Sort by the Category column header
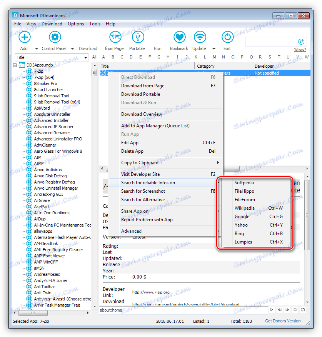Viewport: 322px width, 337px height. [224, 66]
